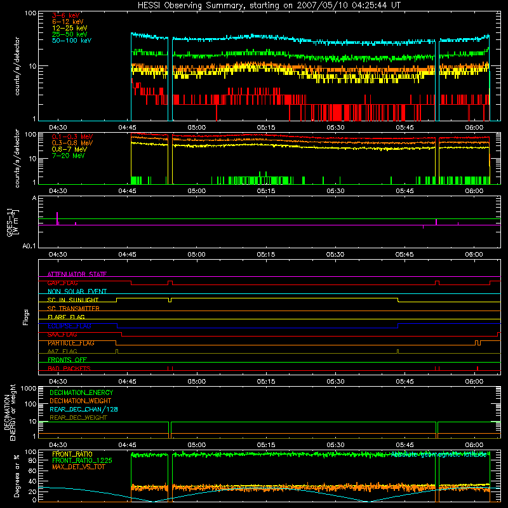Select the 7-20 MeV legend label
The width and height of the screenshot is (508, 508).
tap(68, 156)
